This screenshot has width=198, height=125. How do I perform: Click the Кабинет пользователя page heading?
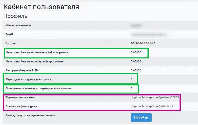[x=41, y=7]
